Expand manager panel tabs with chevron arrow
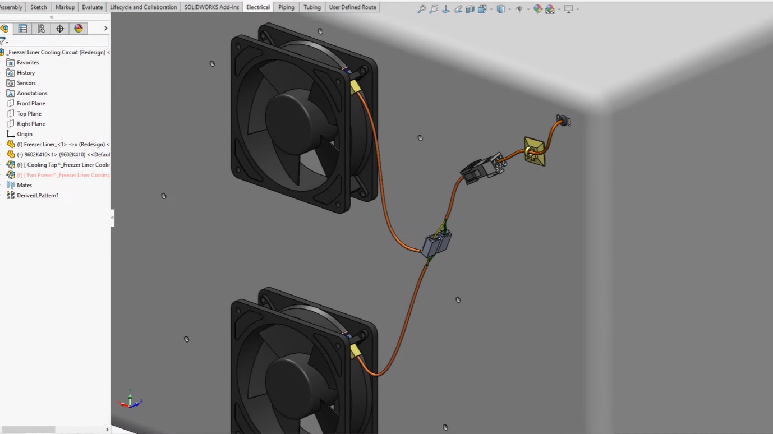 click(105, 29)
